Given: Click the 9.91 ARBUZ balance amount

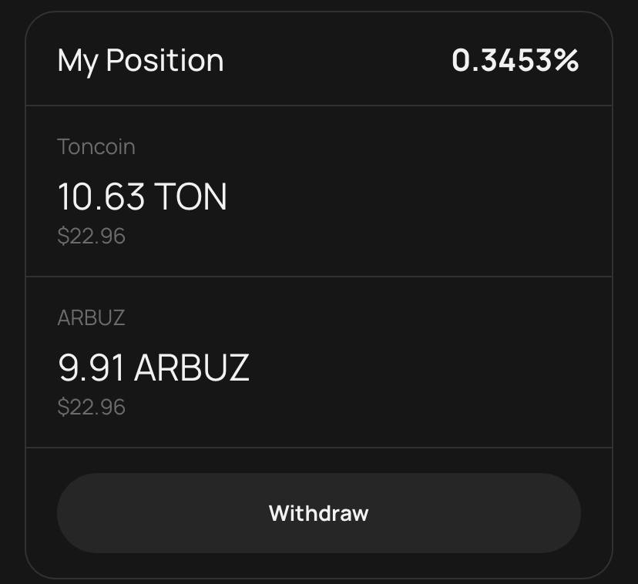Looking at the screenshot, I should click(153, 368).
